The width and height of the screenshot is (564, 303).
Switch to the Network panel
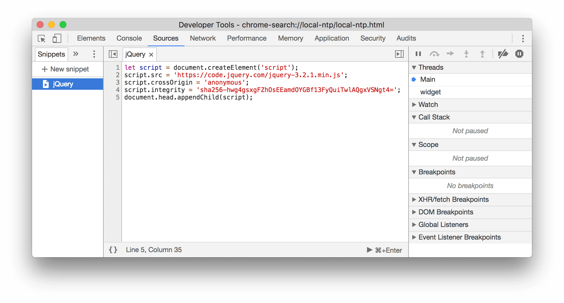point(202,38)
